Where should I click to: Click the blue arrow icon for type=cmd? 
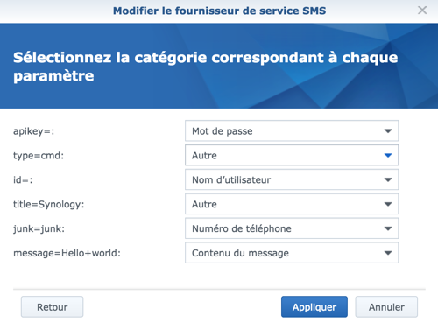click(388, 155)
